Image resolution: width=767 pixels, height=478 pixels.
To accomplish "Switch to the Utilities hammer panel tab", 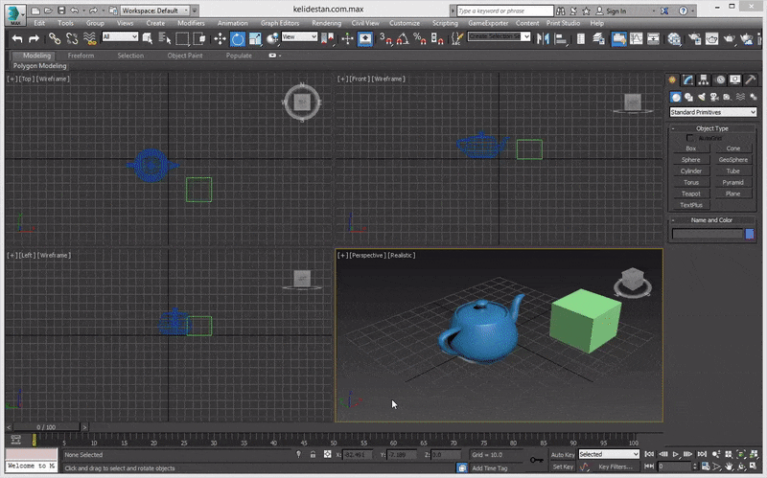I will [x=751, y=80].
